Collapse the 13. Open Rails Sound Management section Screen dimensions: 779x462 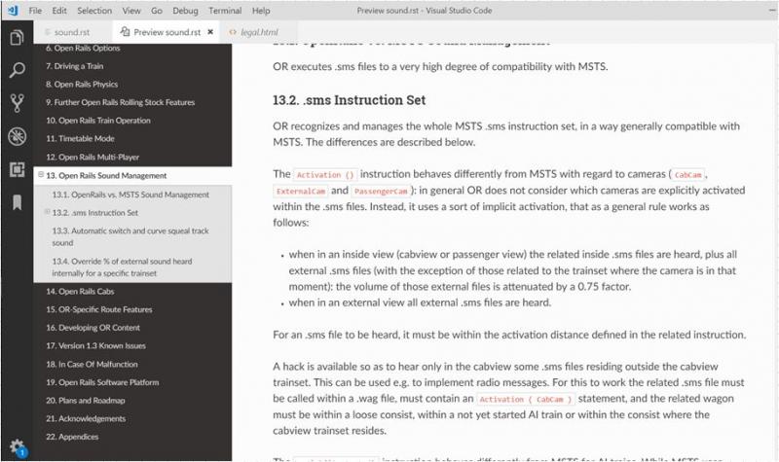(x=41, y=174)
